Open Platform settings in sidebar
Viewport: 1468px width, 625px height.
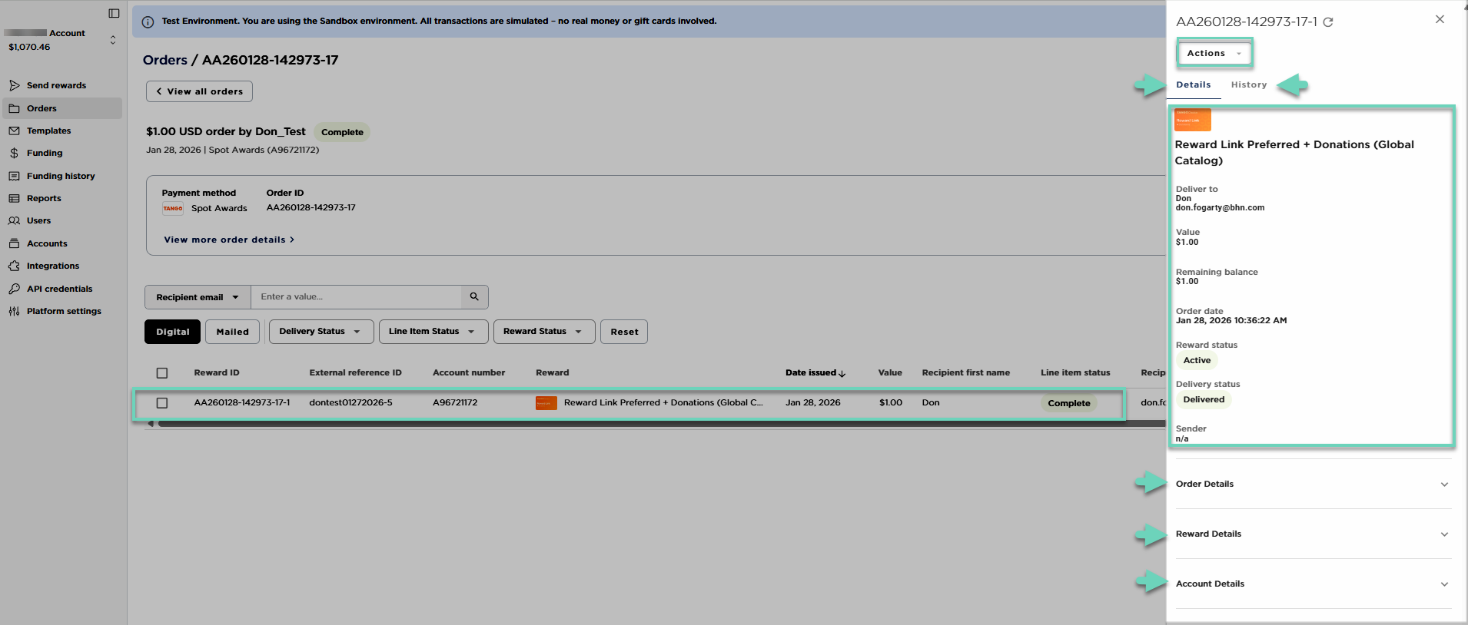64,311
